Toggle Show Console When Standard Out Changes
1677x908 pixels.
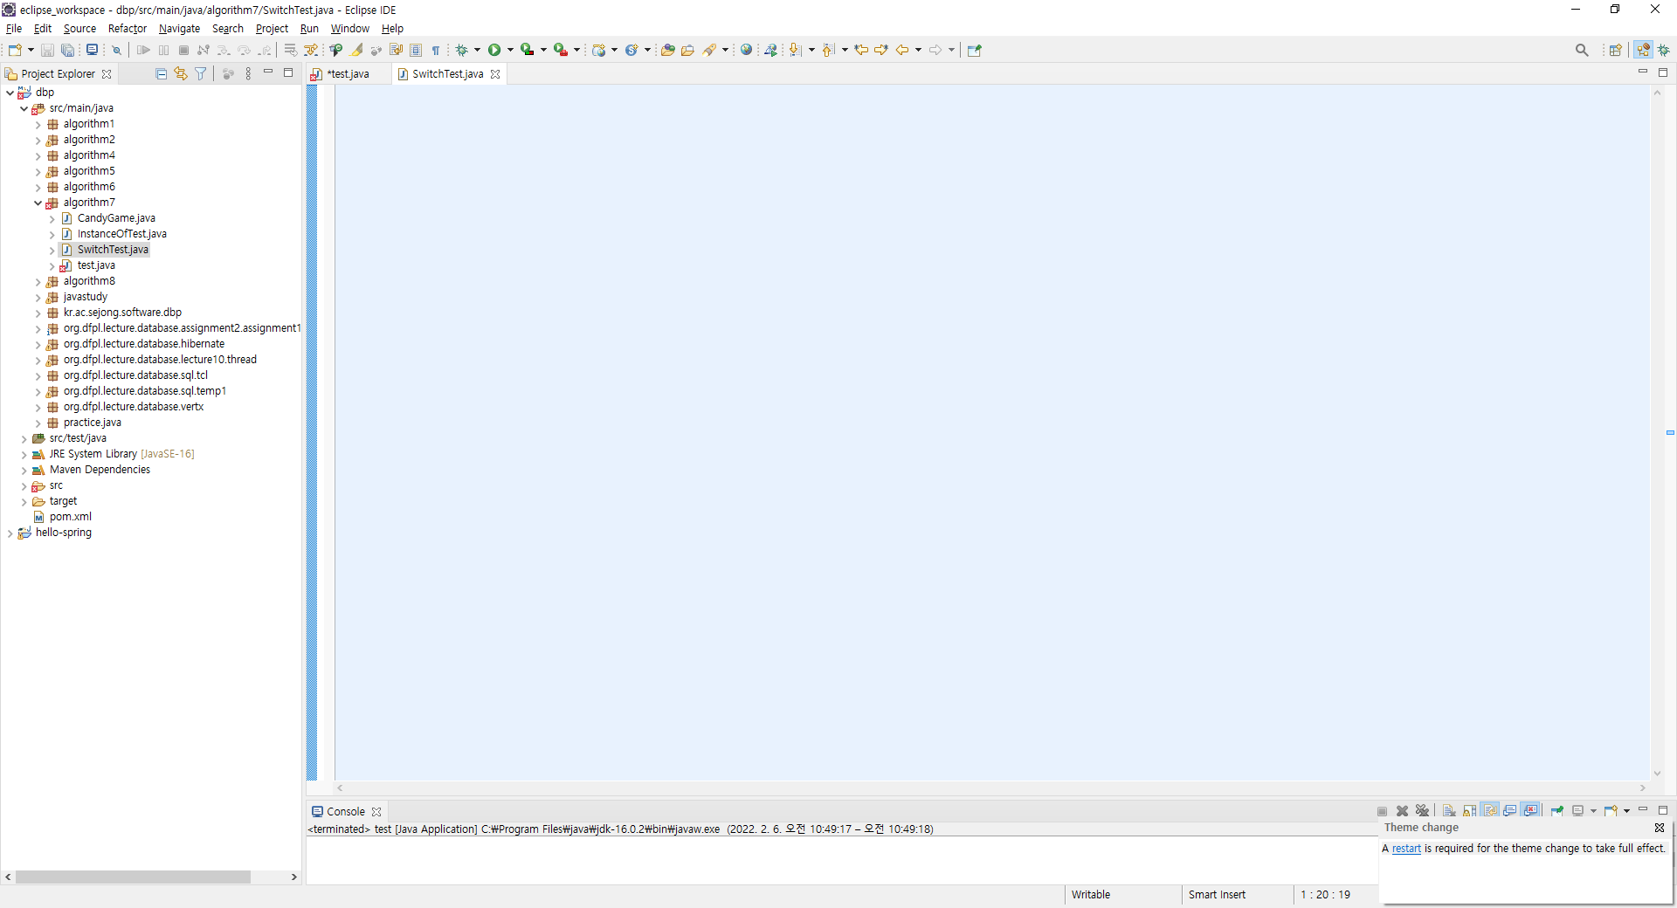tap(1509, 811)
